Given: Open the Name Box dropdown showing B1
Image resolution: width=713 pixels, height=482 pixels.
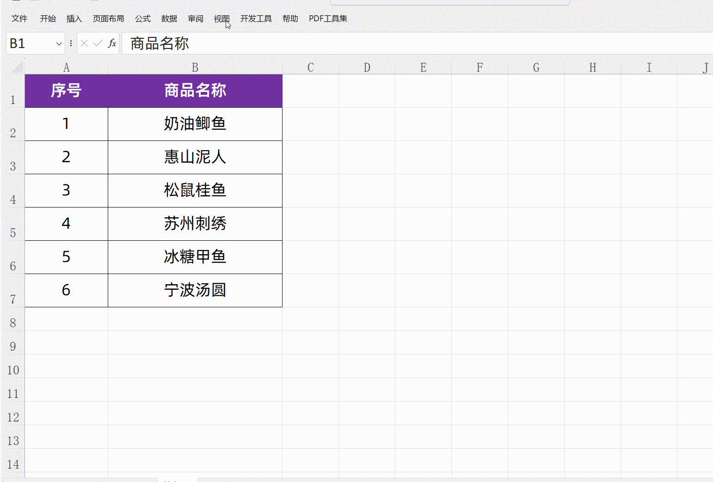Looking at the screenshot, I should tap(58, 43).
